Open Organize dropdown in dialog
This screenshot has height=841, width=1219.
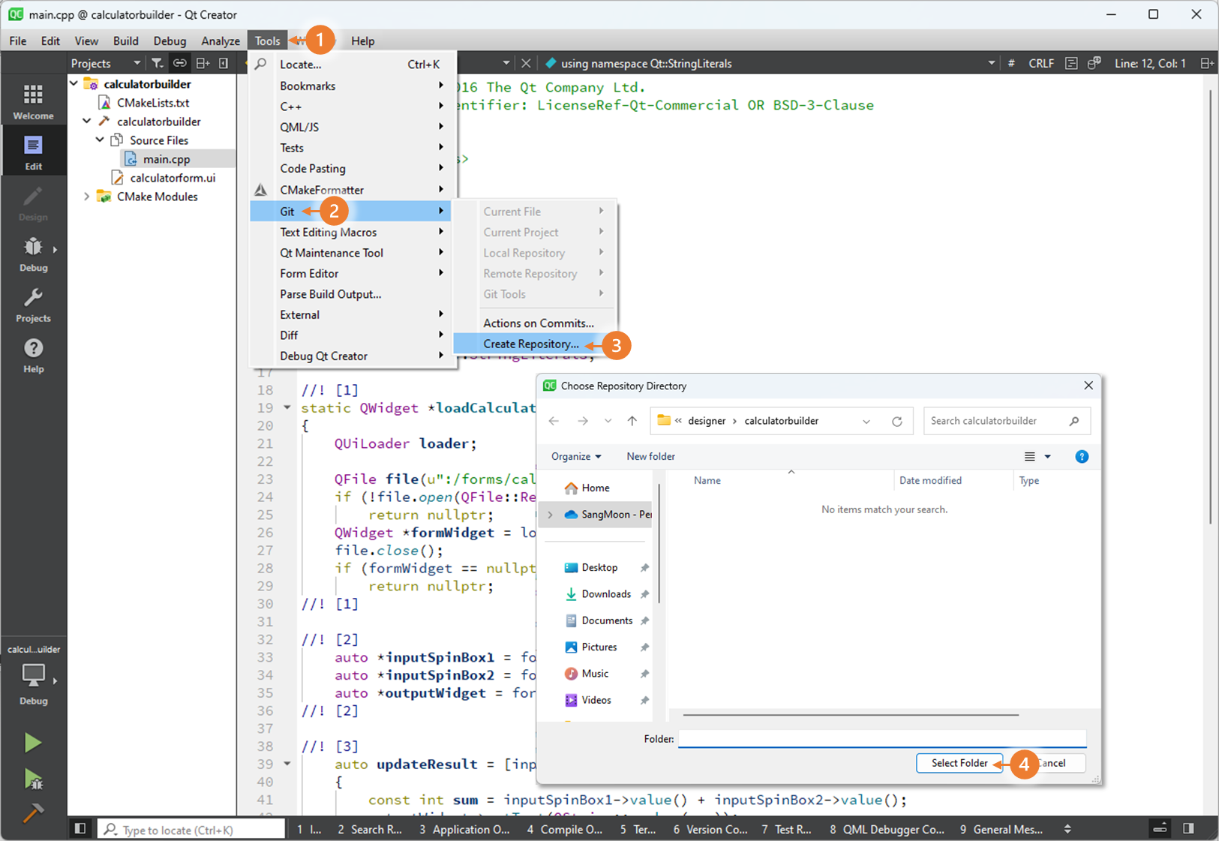coord(575,456)
